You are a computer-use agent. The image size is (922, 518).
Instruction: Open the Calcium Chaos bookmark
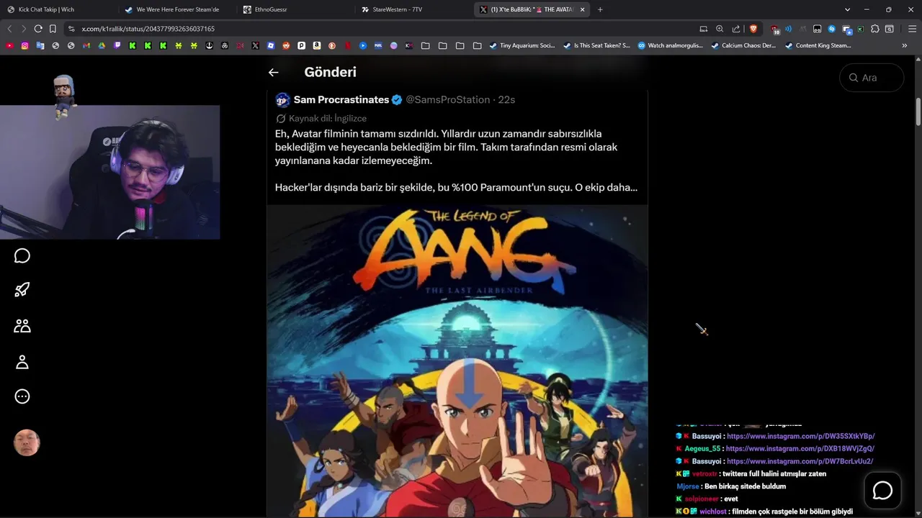click(743, 45)
